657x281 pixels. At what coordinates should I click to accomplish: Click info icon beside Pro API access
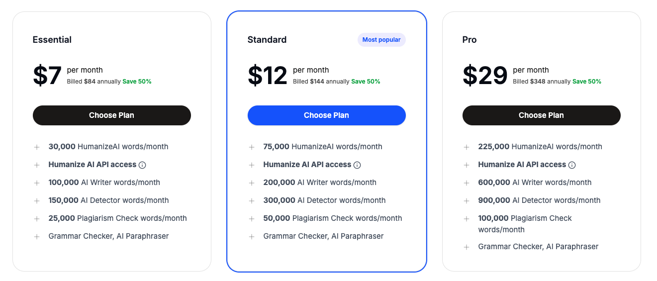pyautogui.click(x=572, y=165)
